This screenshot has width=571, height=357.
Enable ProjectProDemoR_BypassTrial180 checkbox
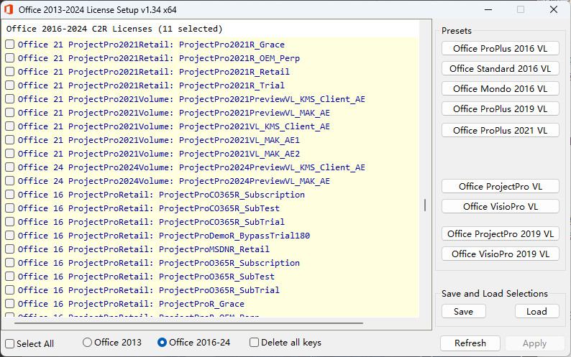click(10, 236)
